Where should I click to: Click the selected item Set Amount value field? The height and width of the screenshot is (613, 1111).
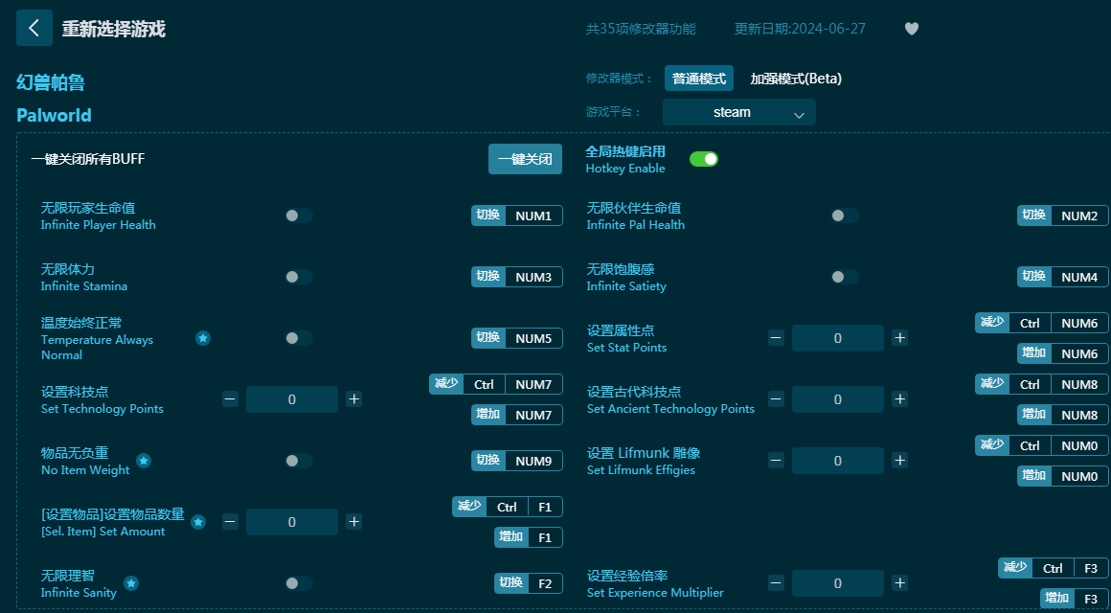(292, 522)
